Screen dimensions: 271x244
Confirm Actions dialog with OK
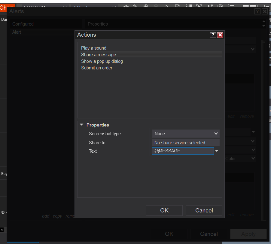pos(164,210)
